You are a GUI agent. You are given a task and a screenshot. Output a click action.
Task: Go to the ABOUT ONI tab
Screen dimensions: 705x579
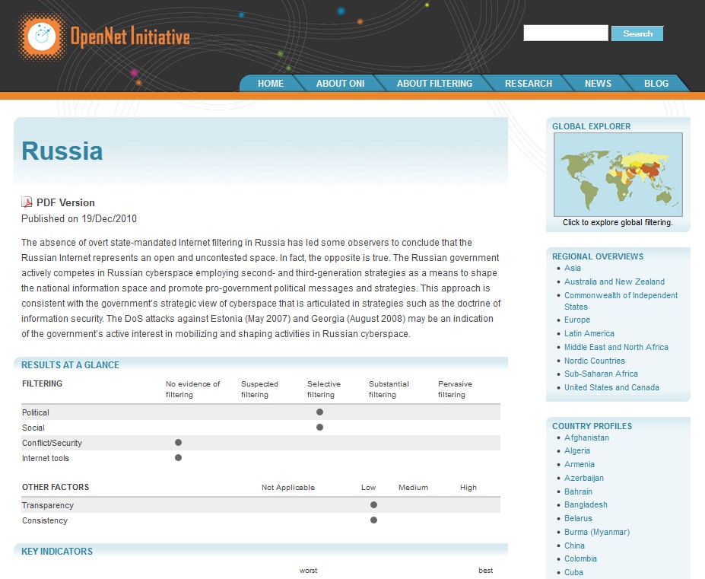tap(341, 84)
